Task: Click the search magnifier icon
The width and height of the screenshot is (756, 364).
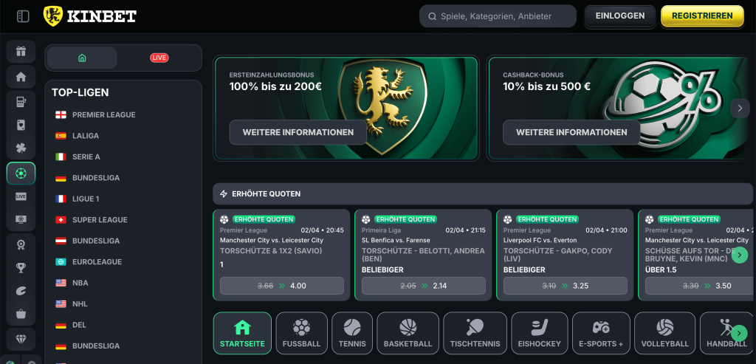Action: [431, 16]
